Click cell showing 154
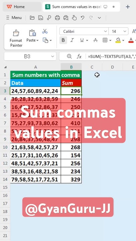The image size is (136, 241). (71, 155)
